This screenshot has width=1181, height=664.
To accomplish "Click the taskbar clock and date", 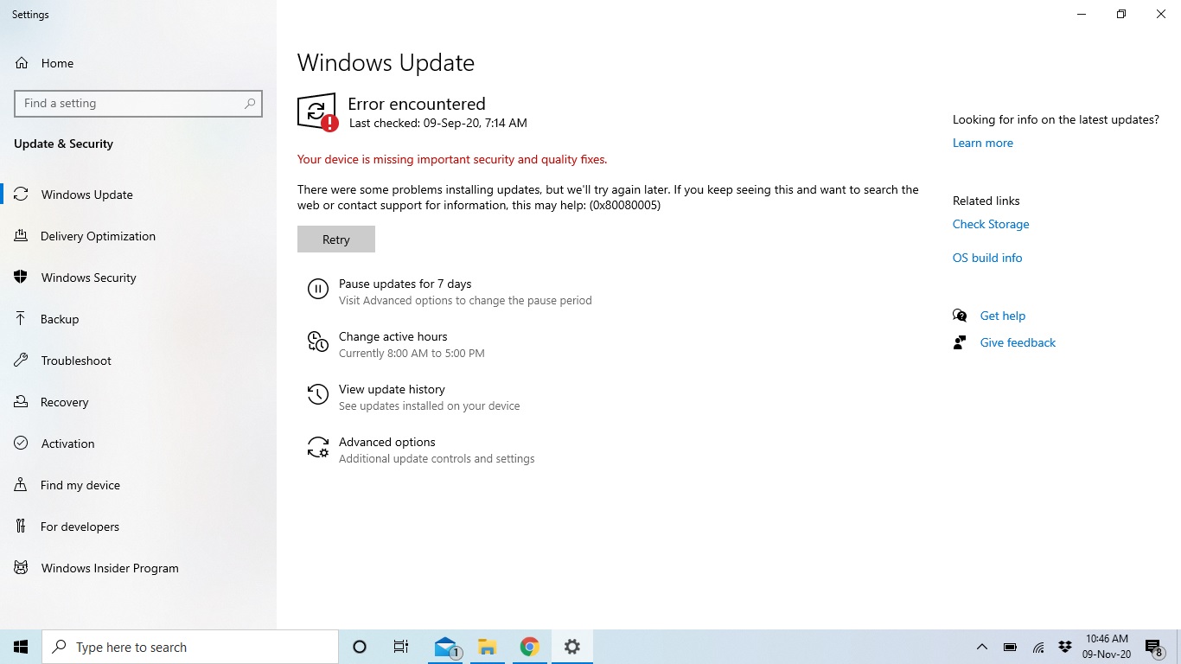I will 1107,647.
